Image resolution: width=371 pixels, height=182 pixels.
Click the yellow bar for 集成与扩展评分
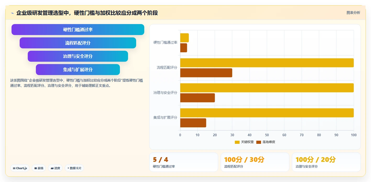(x=267, y=113)
